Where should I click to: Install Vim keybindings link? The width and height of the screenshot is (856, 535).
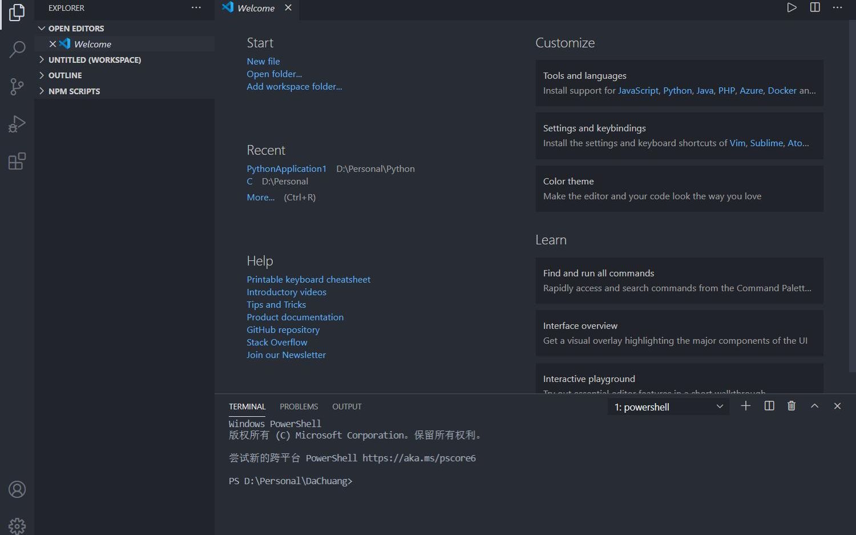pos(737,143)
